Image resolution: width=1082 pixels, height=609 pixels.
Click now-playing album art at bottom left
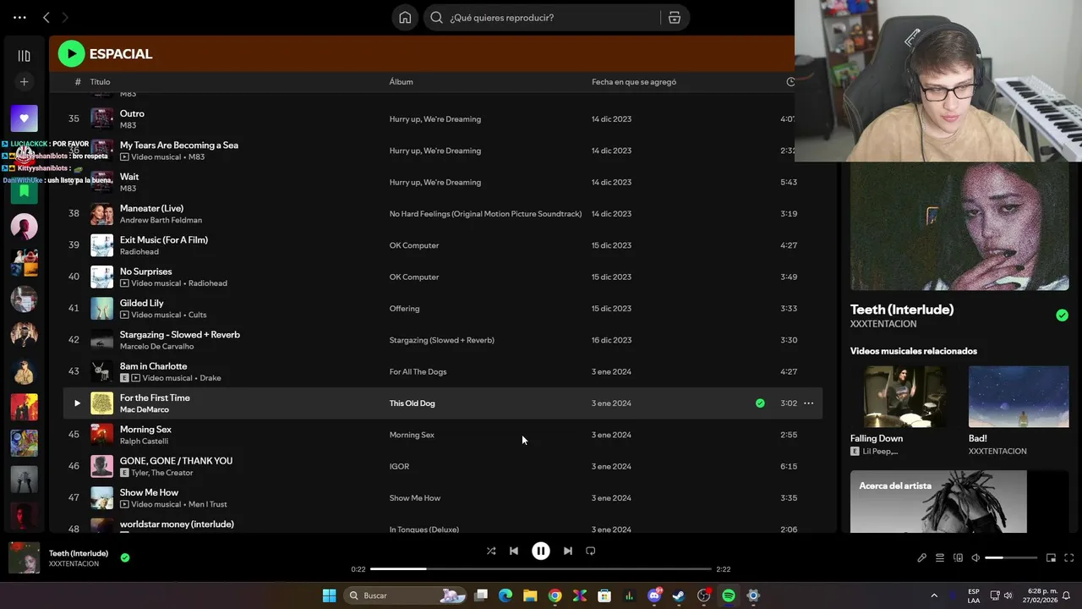(24, 558)
